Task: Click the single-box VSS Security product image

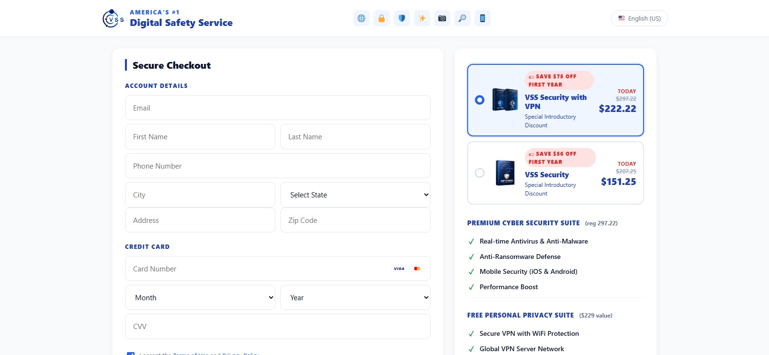Action: coord(505,173)
